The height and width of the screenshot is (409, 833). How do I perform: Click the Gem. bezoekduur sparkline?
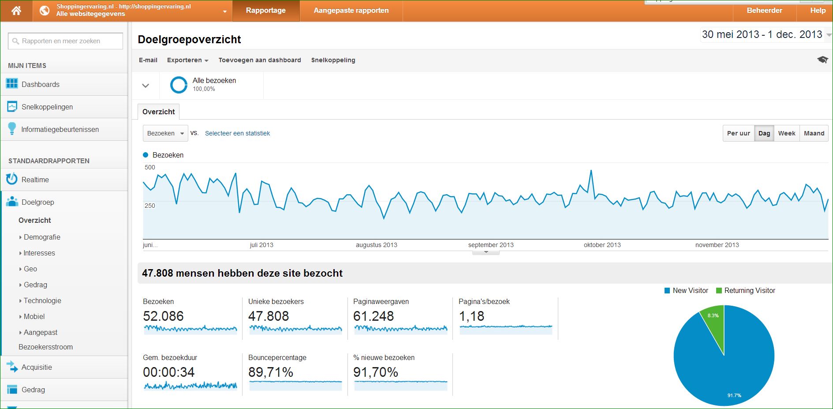[190, 385]
